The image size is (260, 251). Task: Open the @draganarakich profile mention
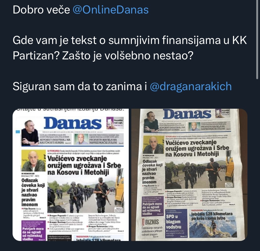[x=191, y=86]
